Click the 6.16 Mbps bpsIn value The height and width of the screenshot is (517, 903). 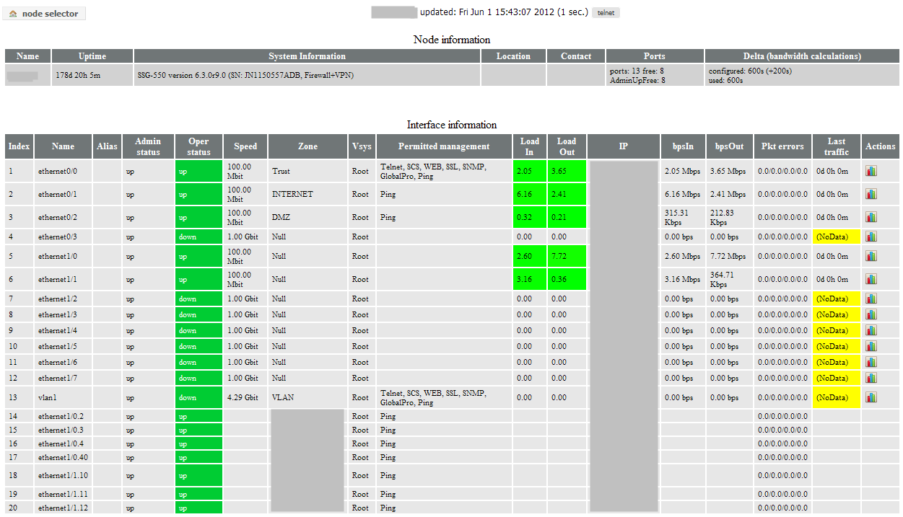pyautogui.click(x=682, y=194)
